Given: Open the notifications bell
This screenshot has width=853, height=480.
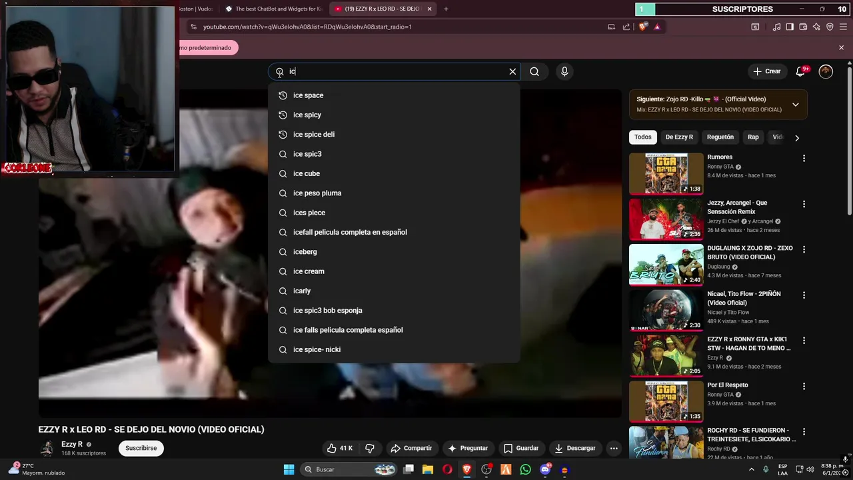Looking at the screenshot, I should click(x=801, y=71).
